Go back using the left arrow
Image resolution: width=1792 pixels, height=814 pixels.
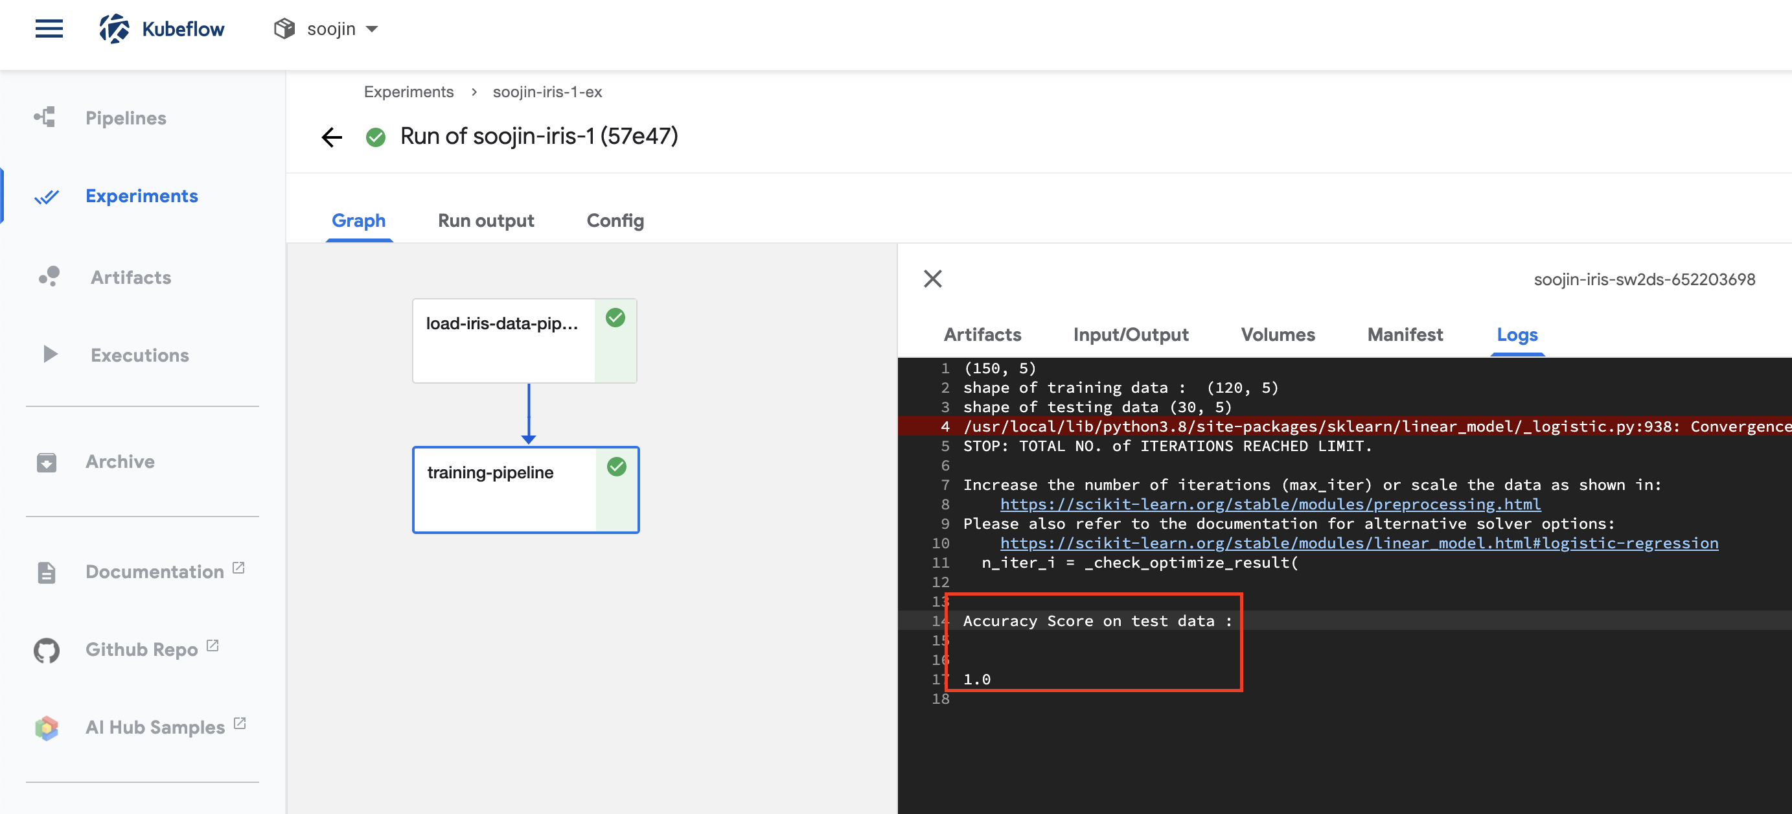[x=332, y=136]
